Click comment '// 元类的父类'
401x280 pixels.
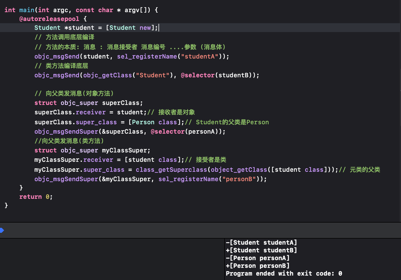pos(360,170)
